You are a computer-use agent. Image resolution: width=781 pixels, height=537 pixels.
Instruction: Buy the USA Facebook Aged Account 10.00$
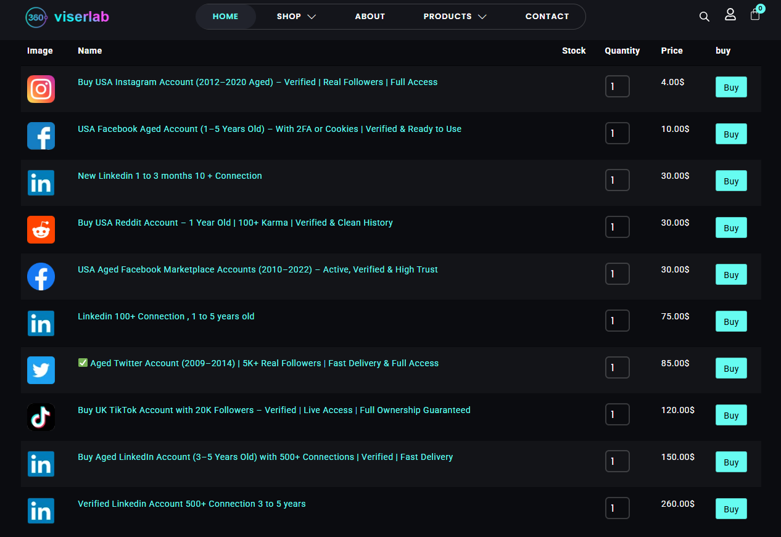click(731, 134)
